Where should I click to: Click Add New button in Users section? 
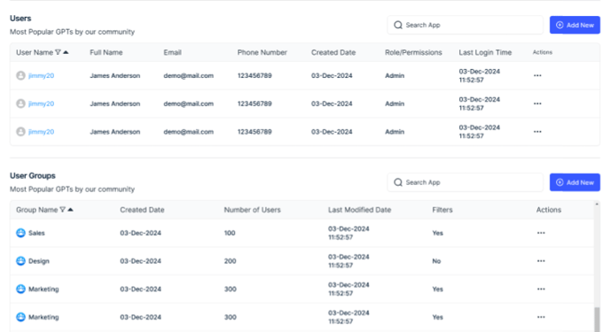(575, 25)
